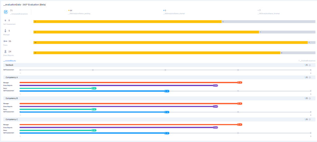Viewport: 317px width, 142px height.
Task: Click the finished evaluations count link
Action: tap(307, 61)
